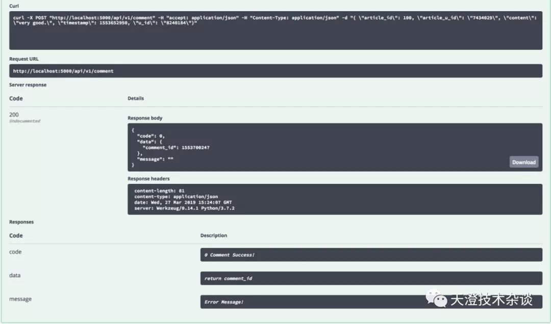Click the 'Description' column header
The image size is (551, 324).
coord(214,235)
